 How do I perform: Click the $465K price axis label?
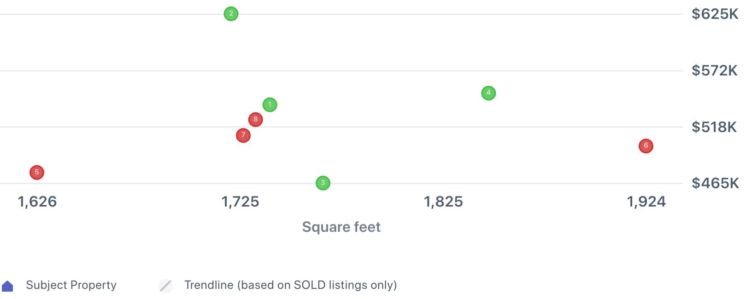[x=715, y=184]
